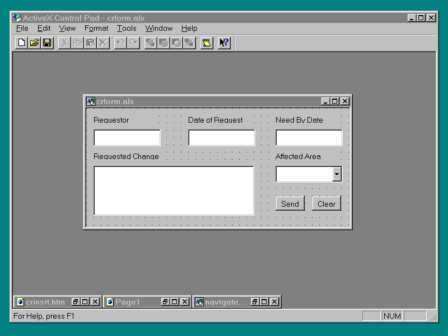Click the Date of Request text field
The width and height of the screenshot is (448, 336).
tap(222, 138)
